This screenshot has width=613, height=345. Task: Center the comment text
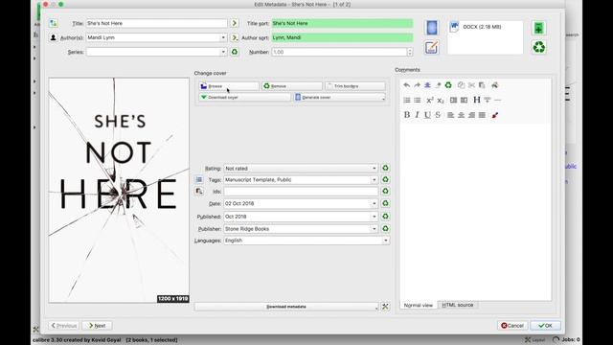pos(462,115)
